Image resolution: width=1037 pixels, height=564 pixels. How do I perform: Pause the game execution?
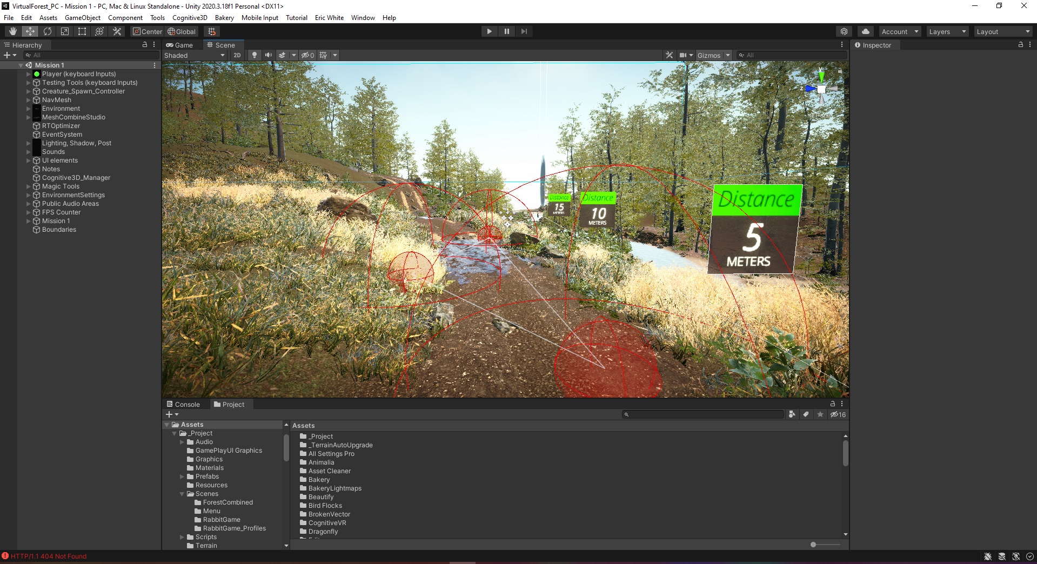pos(507,31)
